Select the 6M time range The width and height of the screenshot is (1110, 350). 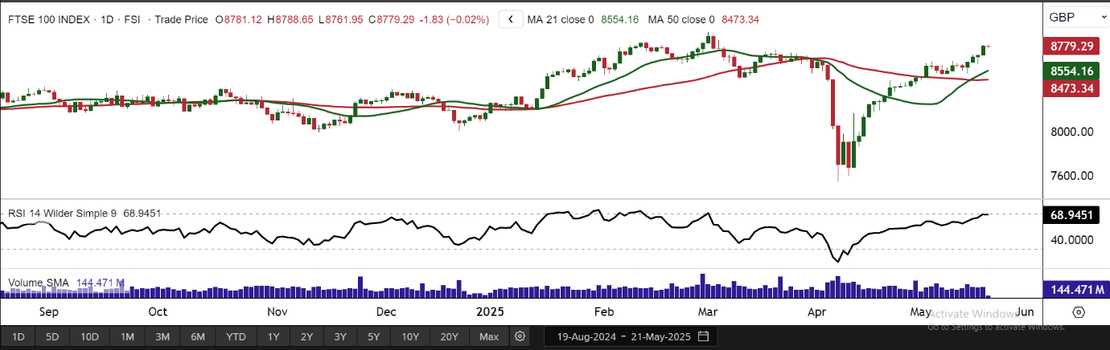click(x=199, y=336)
